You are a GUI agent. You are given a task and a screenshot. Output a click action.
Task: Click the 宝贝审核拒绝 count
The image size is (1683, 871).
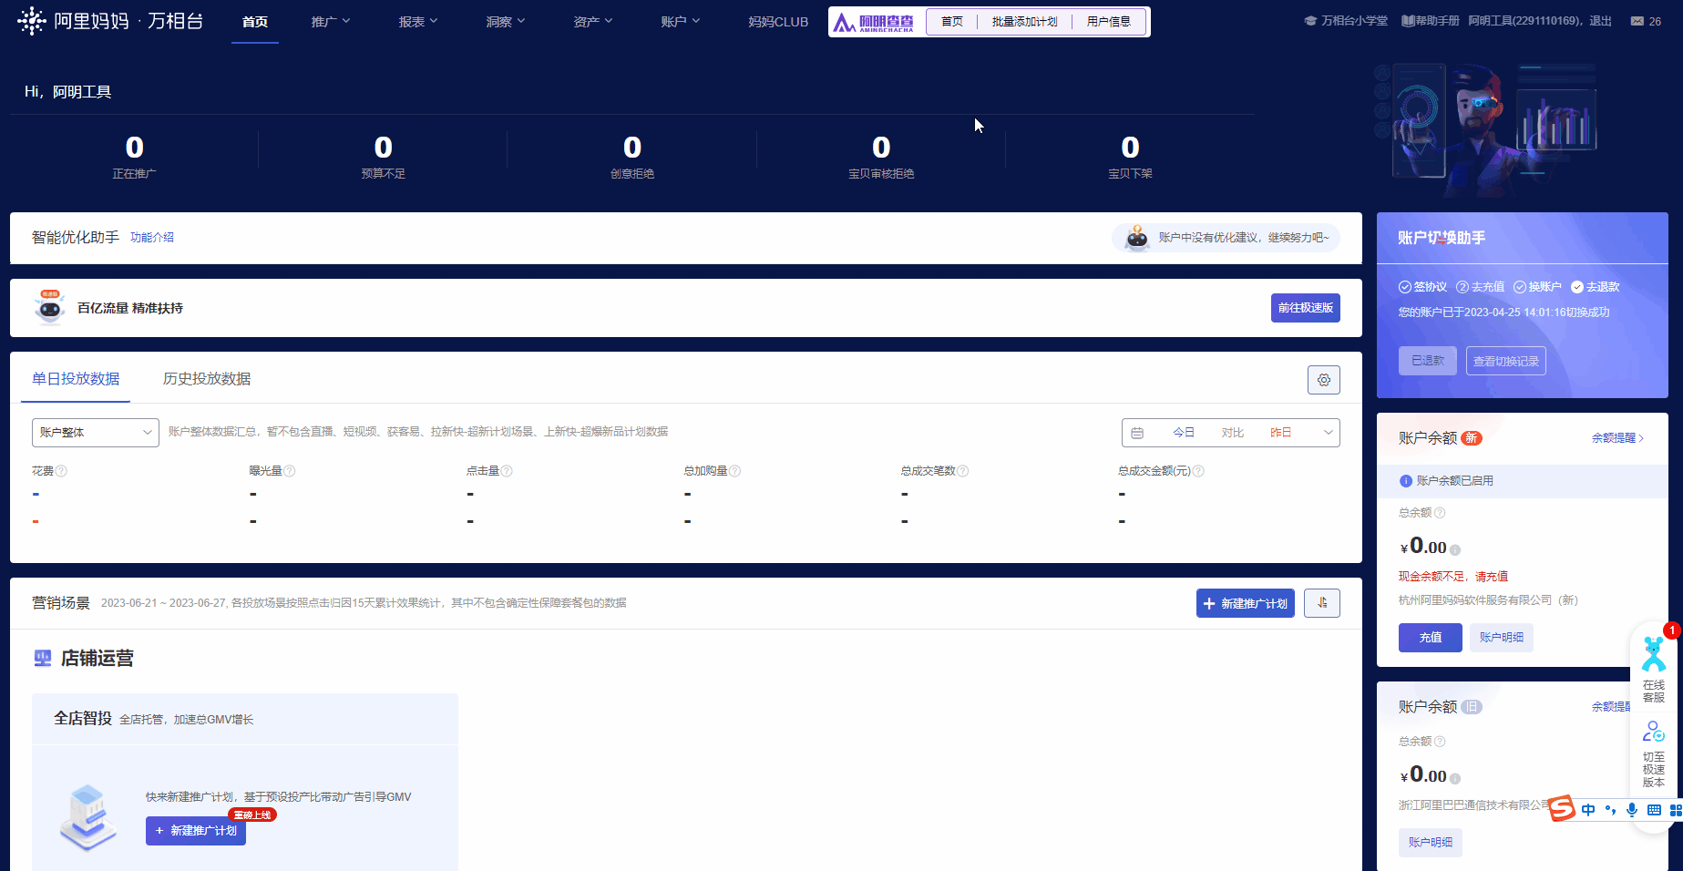tap(881, 148)
